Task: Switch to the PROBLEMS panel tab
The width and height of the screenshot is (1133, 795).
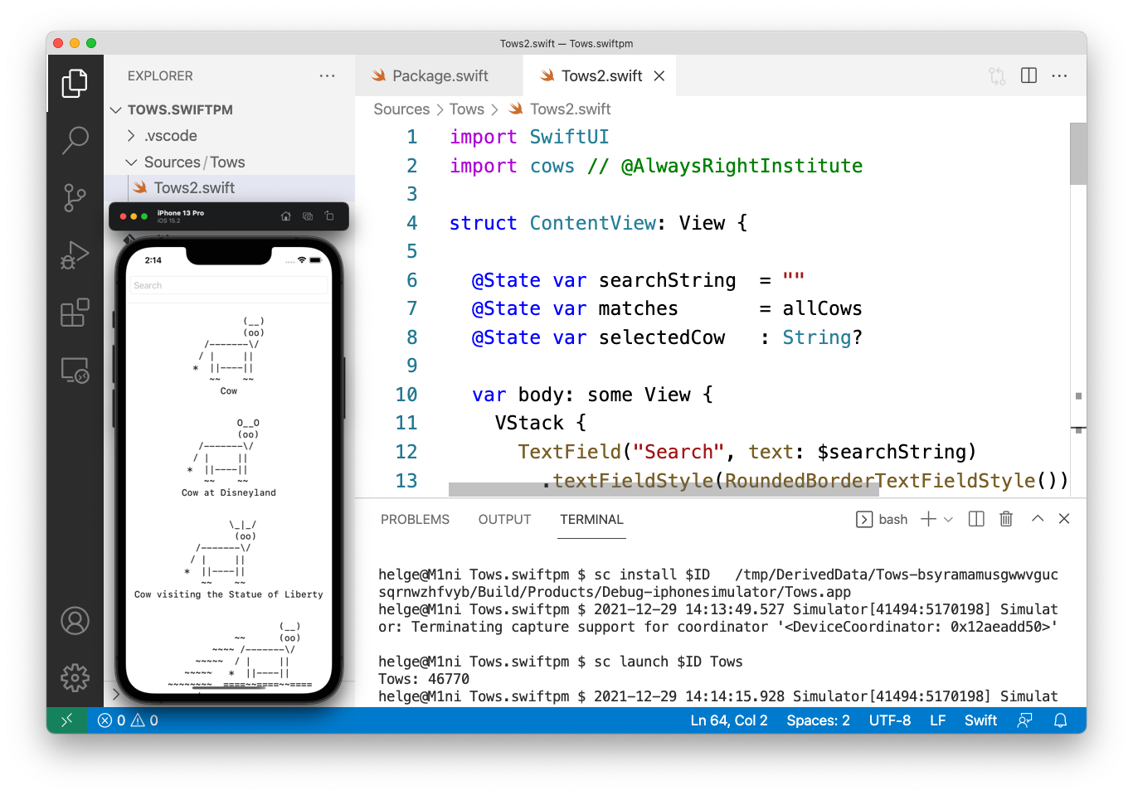Action: click(415, 519)
